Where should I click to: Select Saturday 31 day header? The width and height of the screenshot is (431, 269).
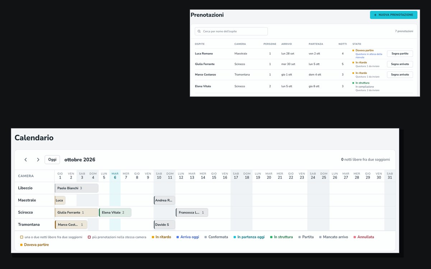click(390, 176)
